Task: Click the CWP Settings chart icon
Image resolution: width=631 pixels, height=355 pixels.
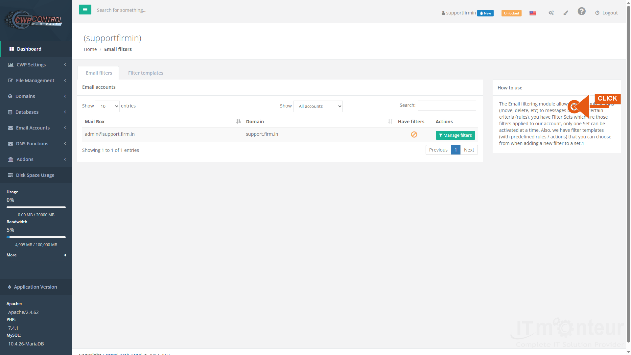Action: pyautogui.click(x=11, y=65)
